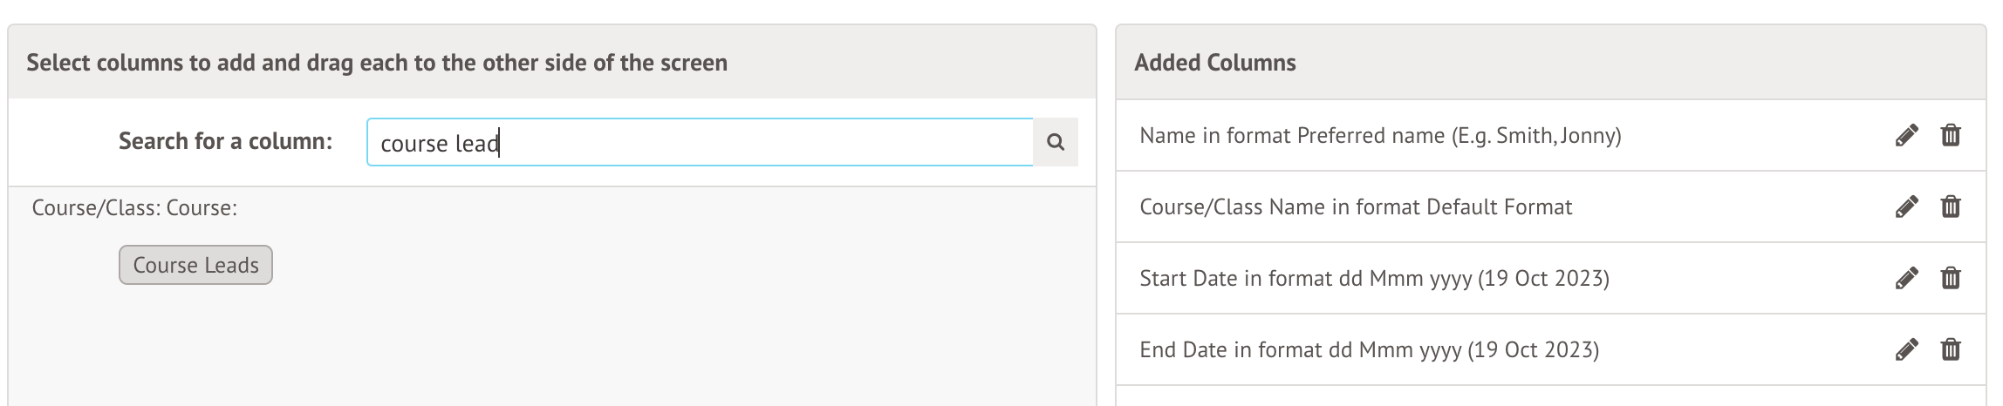
Task: Click the Added Columns panel heading
Action: [x=1214, y=63]
